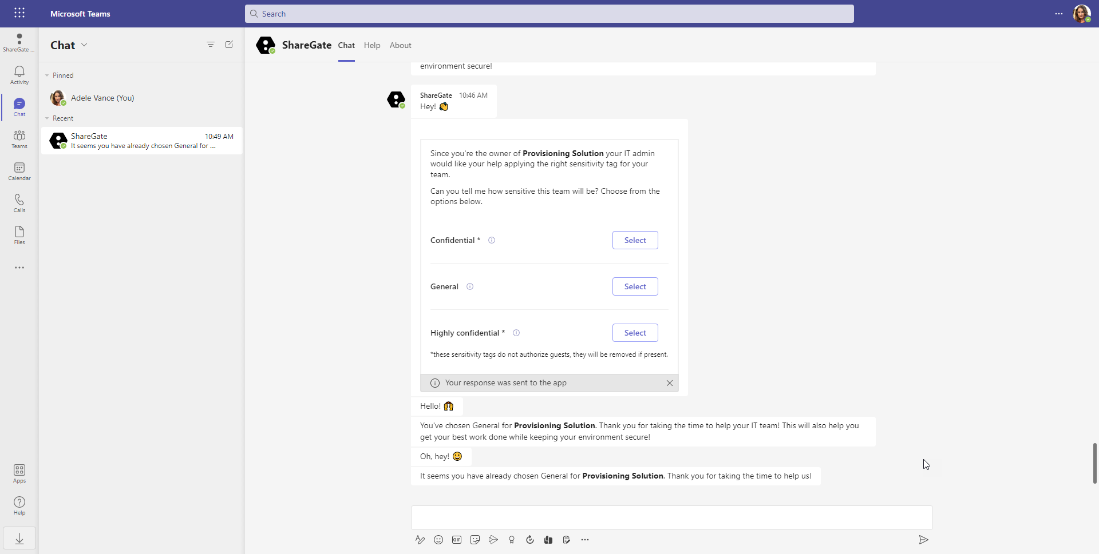The image size is (1099, 554).
Task: Show info for General tag
Action: (470, 286)
